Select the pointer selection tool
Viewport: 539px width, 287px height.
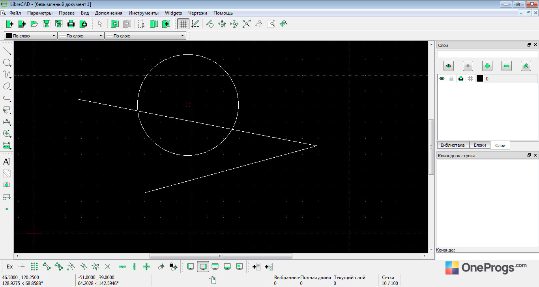tap(100, 24)
